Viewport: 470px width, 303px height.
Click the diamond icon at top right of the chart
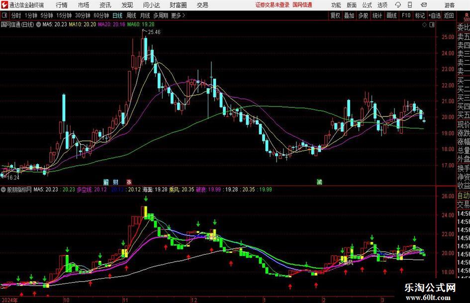click(424, 25)
